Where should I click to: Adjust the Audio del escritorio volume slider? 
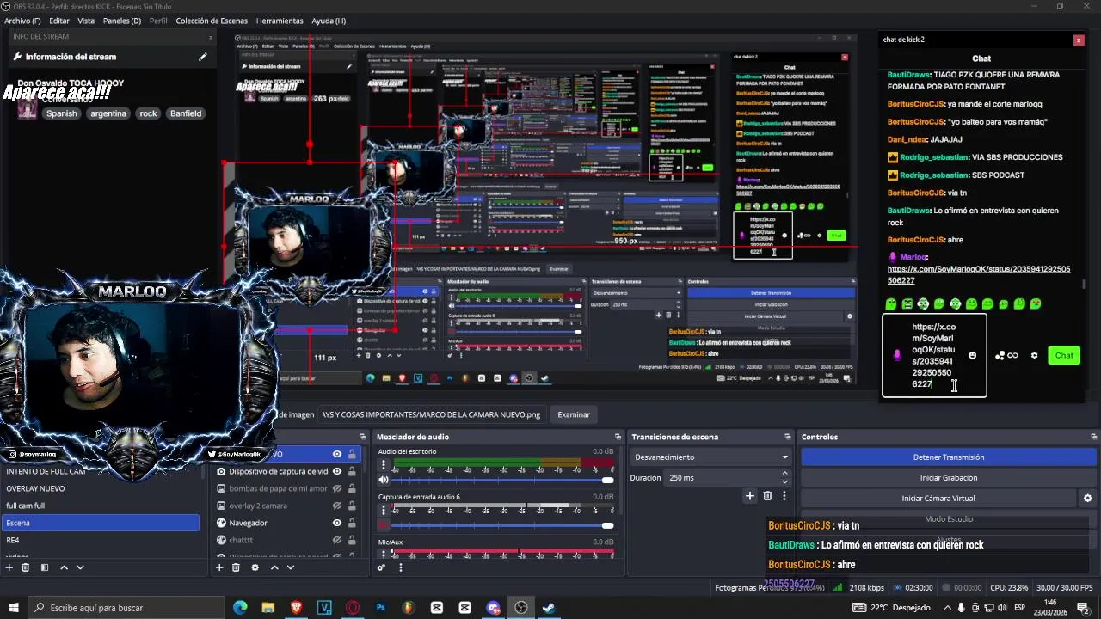pyautogui.click(x=502, y=480)
